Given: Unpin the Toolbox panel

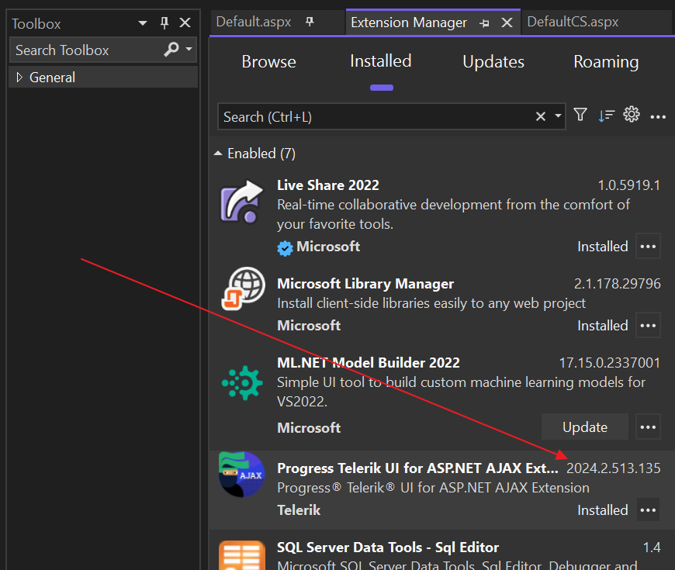Looking at the screenshot, I should (164, 23).
